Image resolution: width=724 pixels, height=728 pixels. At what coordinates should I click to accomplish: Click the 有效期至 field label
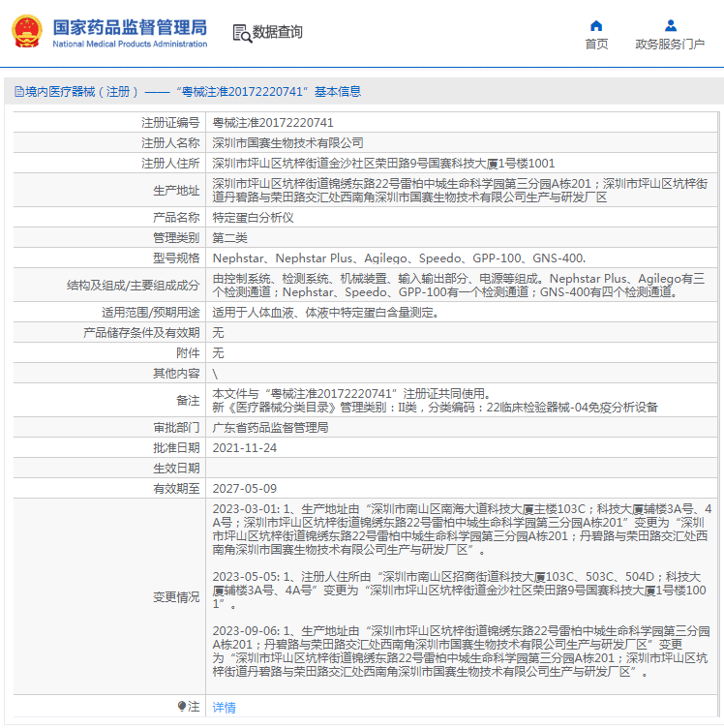click(176, 489)
